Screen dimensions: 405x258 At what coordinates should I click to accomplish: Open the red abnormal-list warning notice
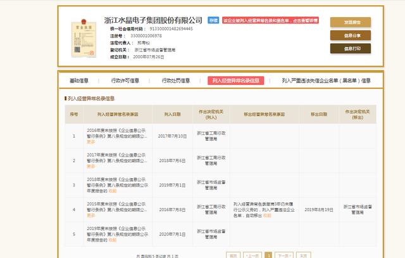(x=270, y=21)
